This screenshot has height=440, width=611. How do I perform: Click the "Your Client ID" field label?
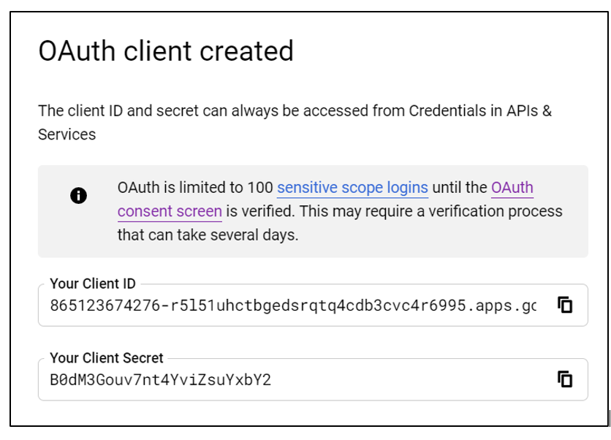[x=93, y=284]
